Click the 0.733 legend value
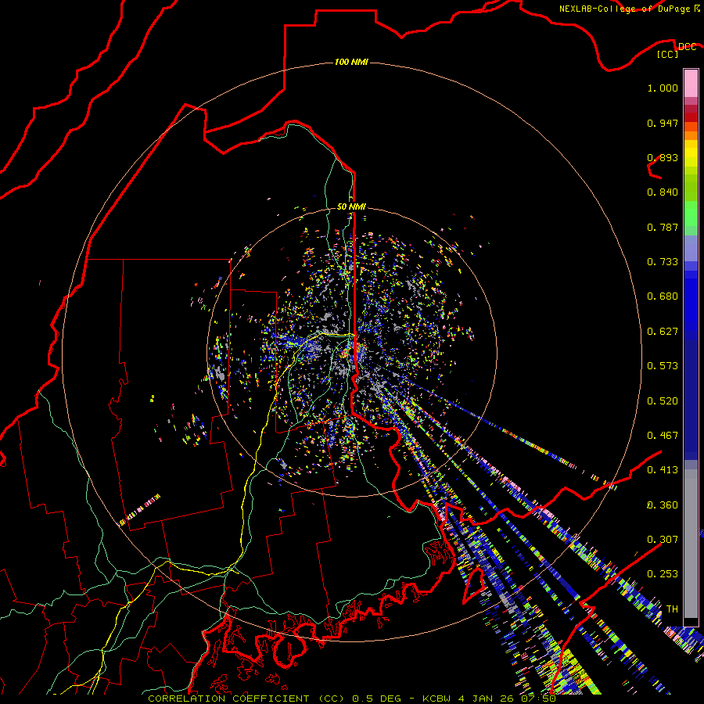This screenshot has width=704, height=704. (x=663, y=262)
